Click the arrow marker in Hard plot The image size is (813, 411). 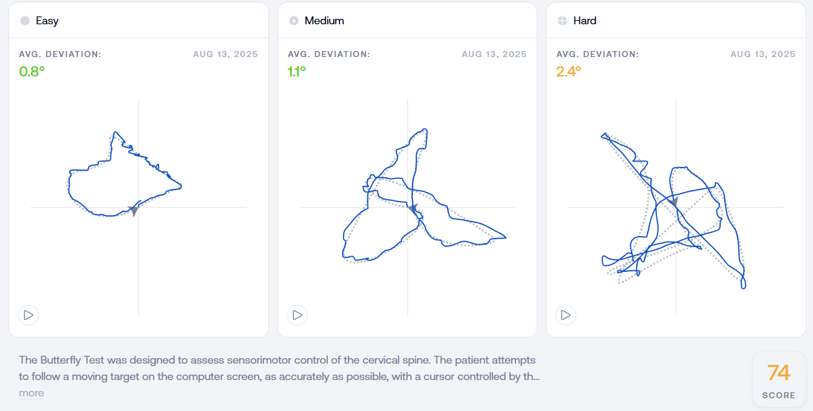coord(673,201)
